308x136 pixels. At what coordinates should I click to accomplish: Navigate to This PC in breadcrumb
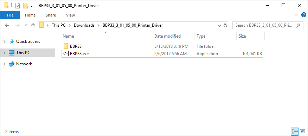click(x=58, y=25)
